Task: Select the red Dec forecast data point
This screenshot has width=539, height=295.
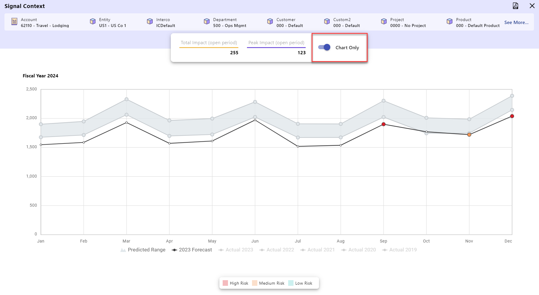Action: 512,116
